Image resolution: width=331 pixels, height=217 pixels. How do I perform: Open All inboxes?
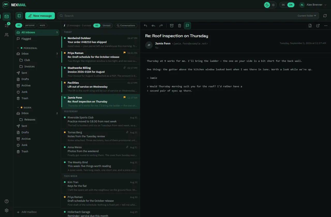point(37,32)
